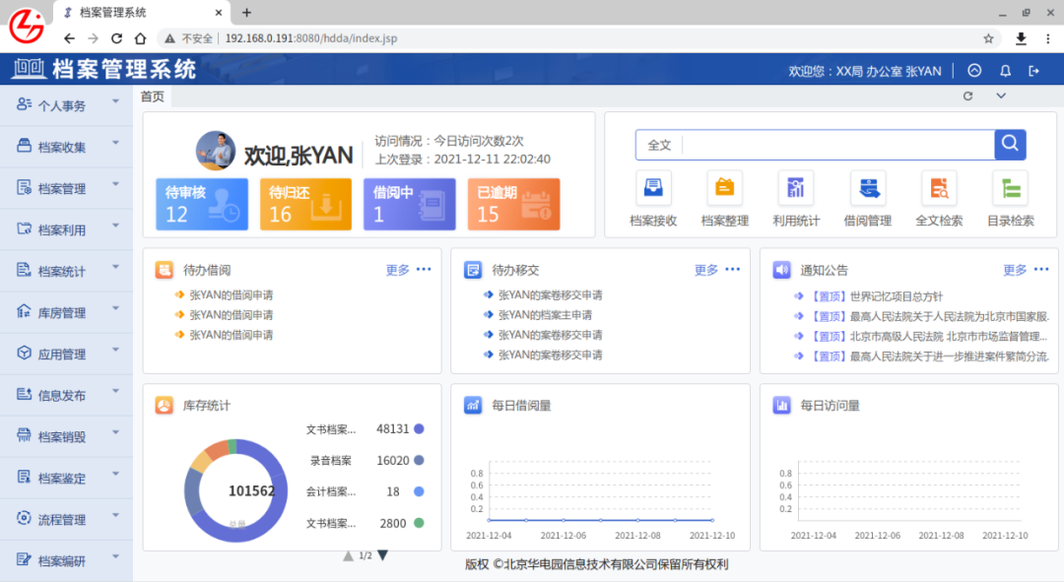Screen dimensions: 1064x582
Task: Log out using the header exit icon
Action: (x=1034, y=71)
